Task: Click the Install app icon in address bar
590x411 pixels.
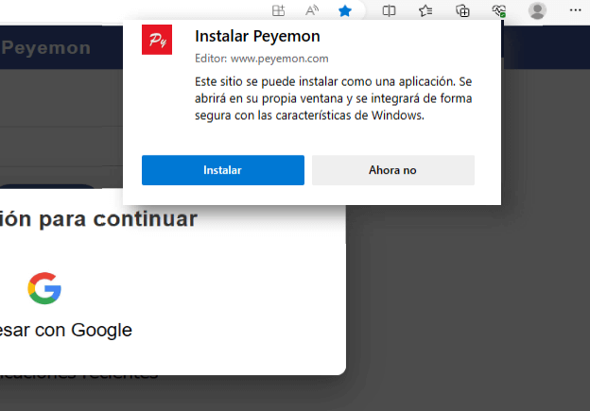Action: pos(278,10)
